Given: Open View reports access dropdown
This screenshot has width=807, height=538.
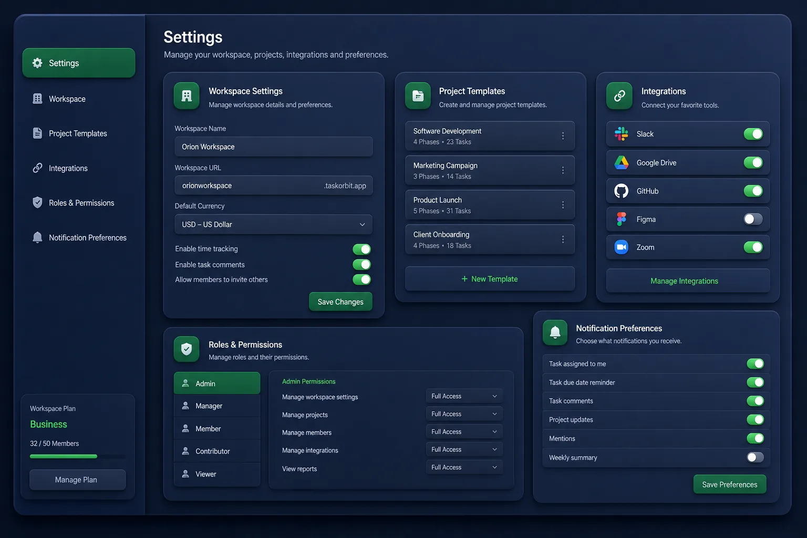Looking at the screenshot, I should click(464, 468).
